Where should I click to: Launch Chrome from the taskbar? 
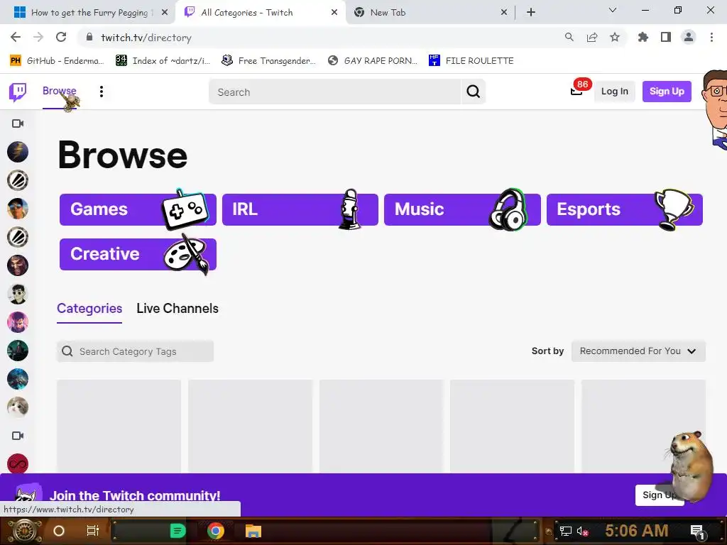click(x=216, y=531)
